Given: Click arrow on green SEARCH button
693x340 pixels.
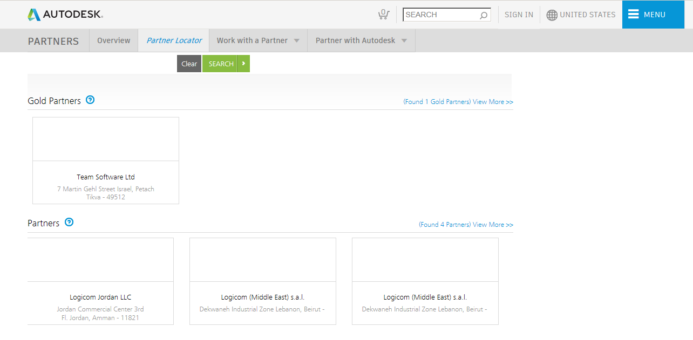Looking at the screenshot, I should 243,64.
